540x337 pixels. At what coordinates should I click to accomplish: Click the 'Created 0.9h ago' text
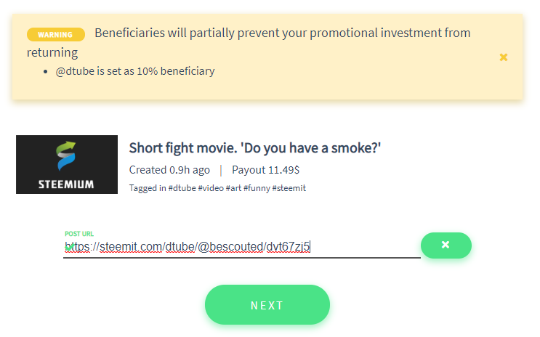click(169, 170)
